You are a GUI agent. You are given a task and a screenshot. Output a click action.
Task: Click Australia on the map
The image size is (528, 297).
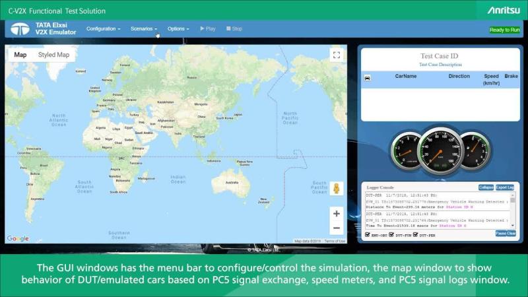tap(231, 183)
